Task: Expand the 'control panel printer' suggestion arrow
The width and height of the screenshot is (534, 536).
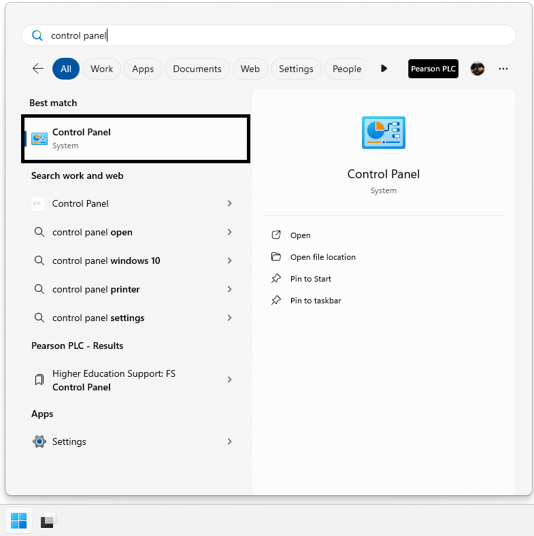Action: pyautogui.click(x=229, y=289)
